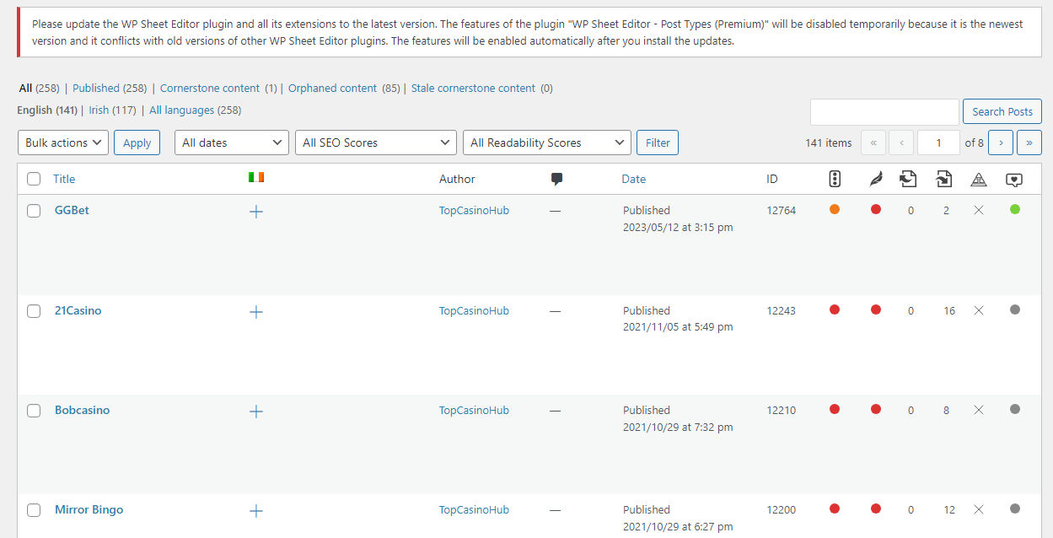
Task: Sort by readability feather icon
Action: (876, 179)
